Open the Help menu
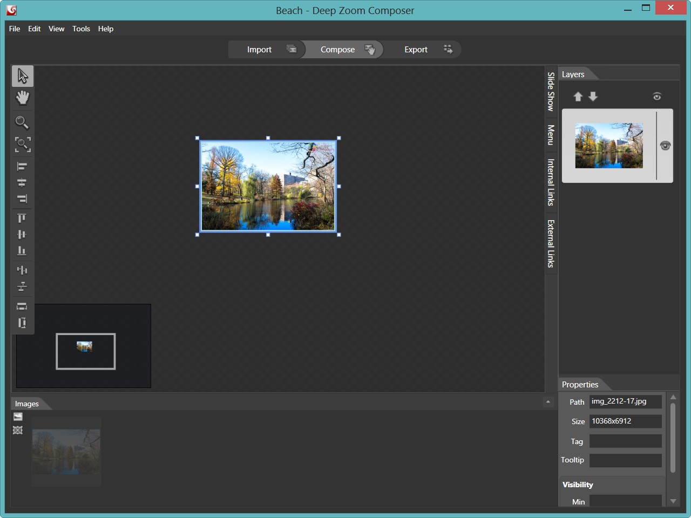 [x=106, y=29]
